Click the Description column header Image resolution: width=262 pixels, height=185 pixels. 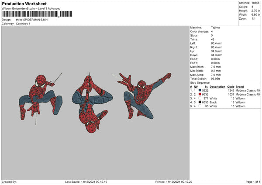(217, 87)
